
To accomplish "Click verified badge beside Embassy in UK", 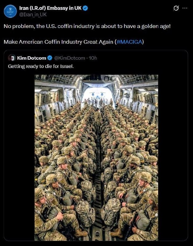I will pos(85,8).
